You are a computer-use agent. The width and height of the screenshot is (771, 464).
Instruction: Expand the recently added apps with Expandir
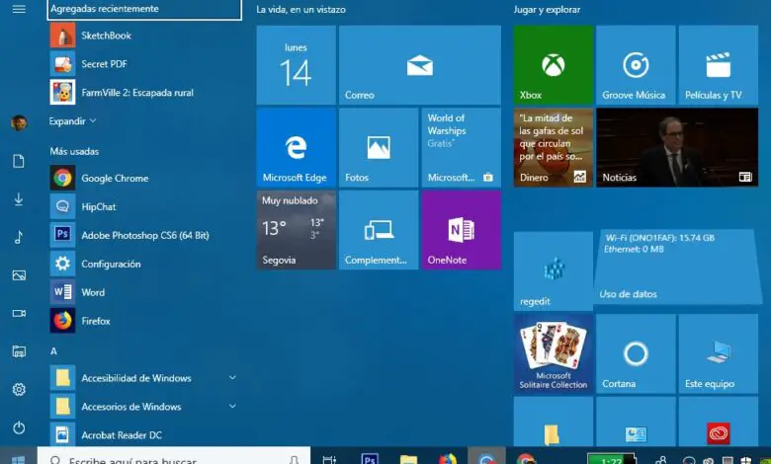pos(72,120)
